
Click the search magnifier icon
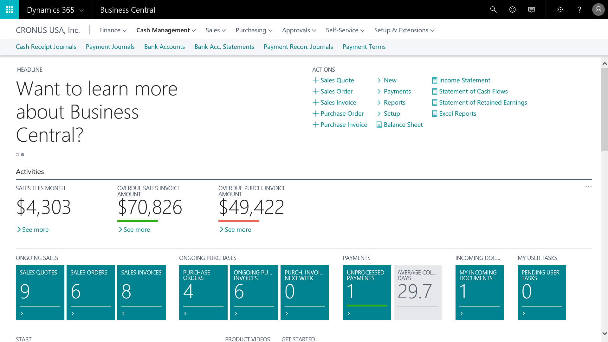pyautogui.click(x=493, y=10)
